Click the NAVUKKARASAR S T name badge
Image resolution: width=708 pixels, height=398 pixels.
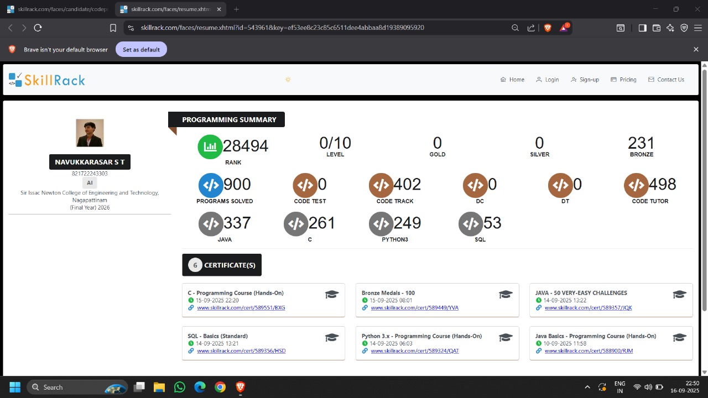[90, 162]
